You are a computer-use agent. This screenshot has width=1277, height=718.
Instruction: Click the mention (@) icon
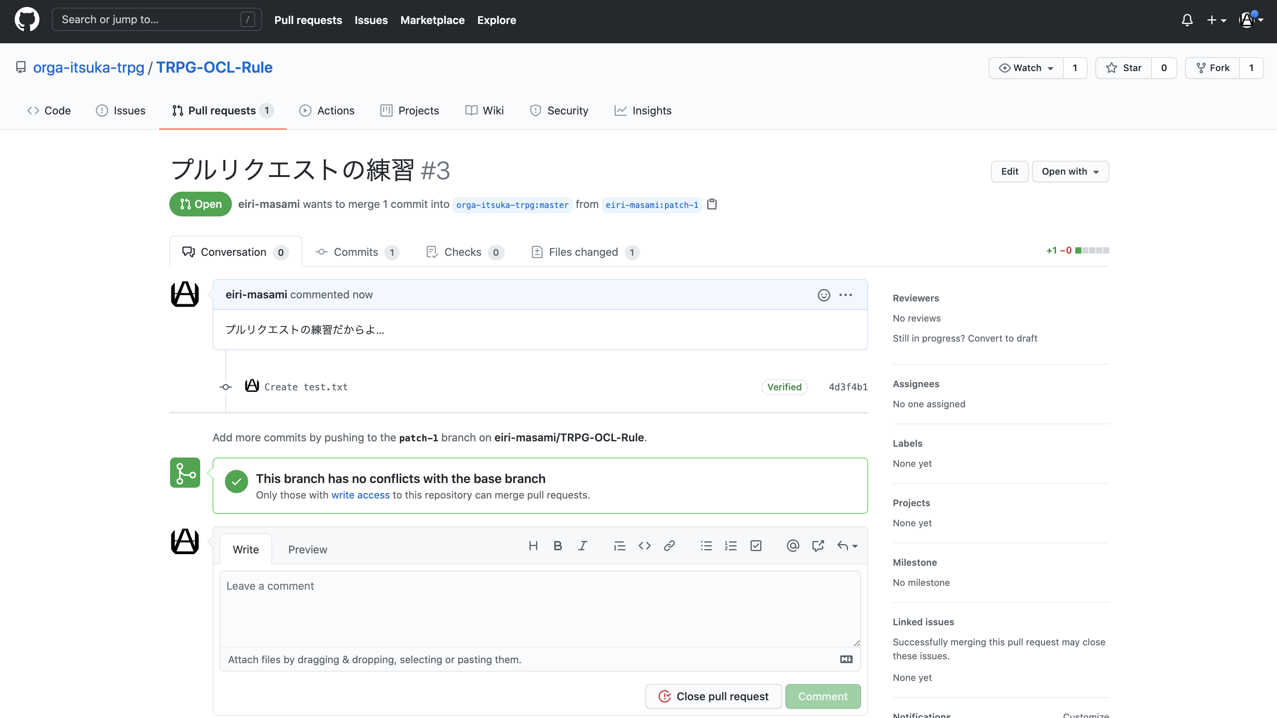pyautogui.click(x=793, y=546)
